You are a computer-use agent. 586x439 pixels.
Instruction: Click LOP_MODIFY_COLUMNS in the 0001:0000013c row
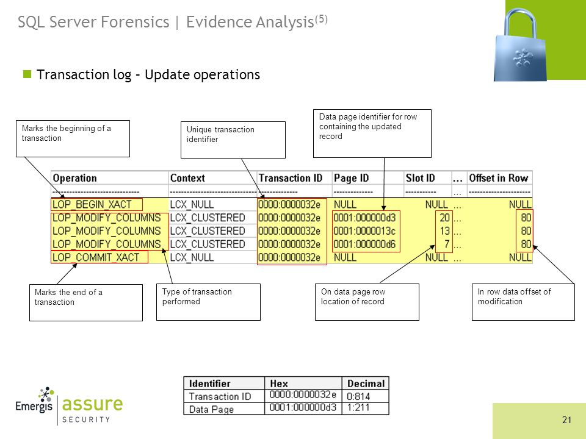pyautogui.click(x=106, y=230)
